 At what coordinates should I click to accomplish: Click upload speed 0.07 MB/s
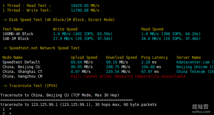81,72
